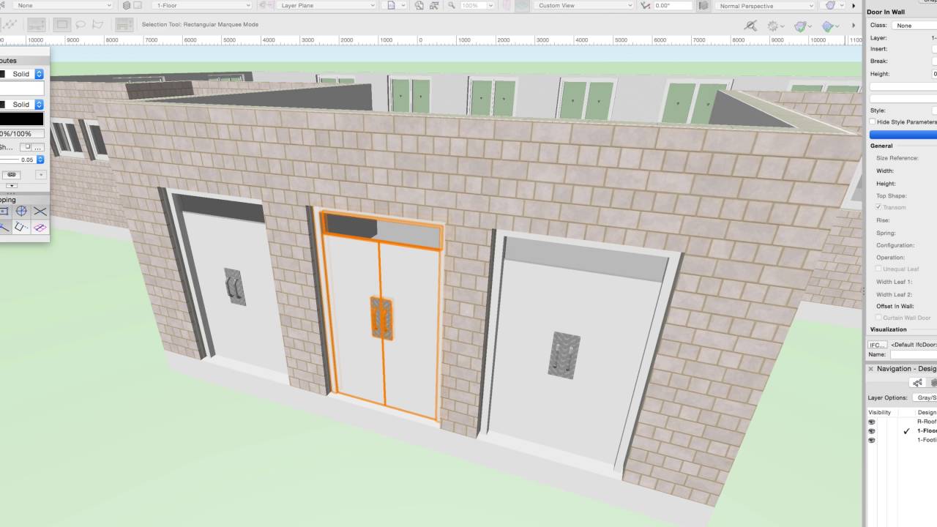Image resolution: width=937 pixels, height=527 pixels.
Task: Click the white fill color swatch
Action: [x=22, y=88]
